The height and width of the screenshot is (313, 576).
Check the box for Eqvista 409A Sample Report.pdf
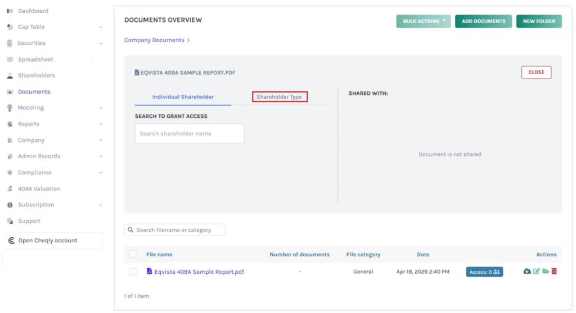click(x=133, y=271)
